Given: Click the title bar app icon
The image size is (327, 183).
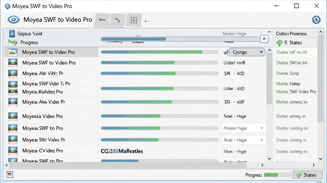Looking at the screenshot, I should (x=7, y=6).
